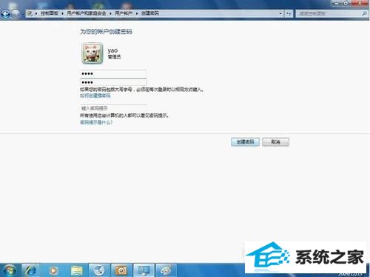Expand arrow before 创建密码 breadcrumb
370x277 pixels.
[137, 13]
